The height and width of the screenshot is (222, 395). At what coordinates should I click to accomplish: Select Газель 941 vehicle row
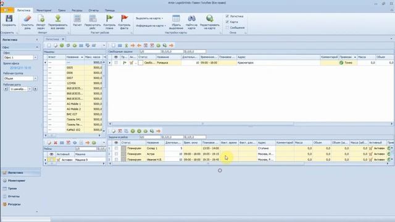[74, 119]
